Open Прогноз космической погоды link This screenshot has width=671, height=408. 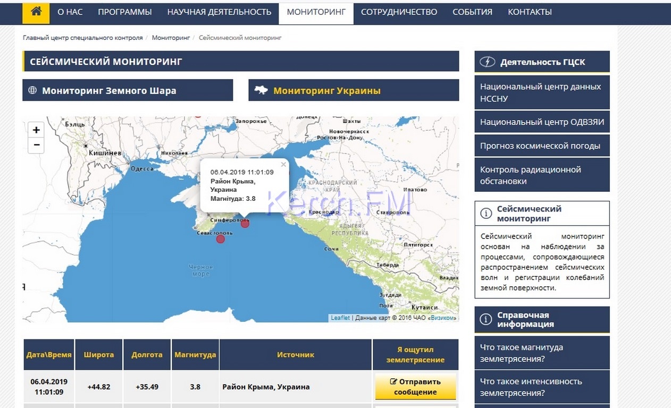(x=541, y=146)
